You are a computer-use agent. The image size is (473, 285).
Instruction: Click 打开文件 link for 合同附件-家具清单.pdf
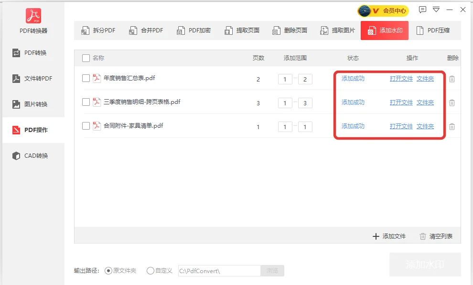[x=401, y=126]
